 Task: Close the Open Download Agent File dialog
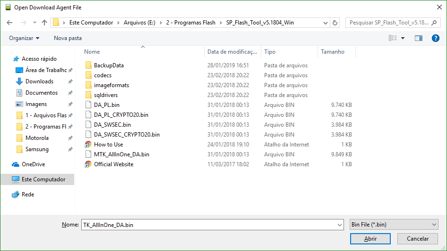pos(439,8)
